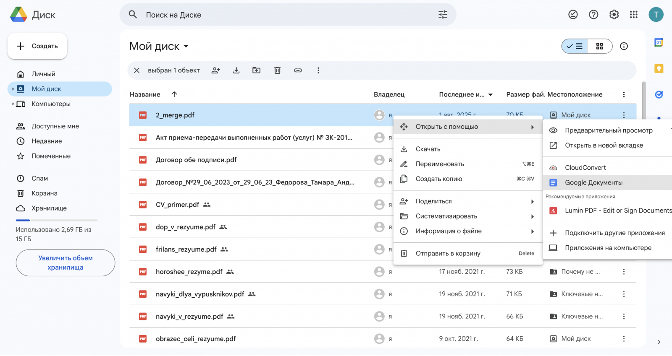
Task: Open Google apps grid launcher
Action: (x=634, y=15)
